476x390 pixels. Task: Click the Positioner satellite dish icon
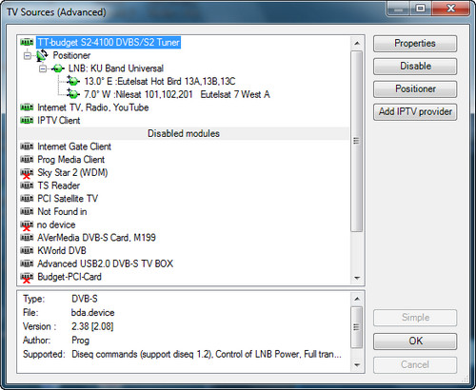click(42, 55)
